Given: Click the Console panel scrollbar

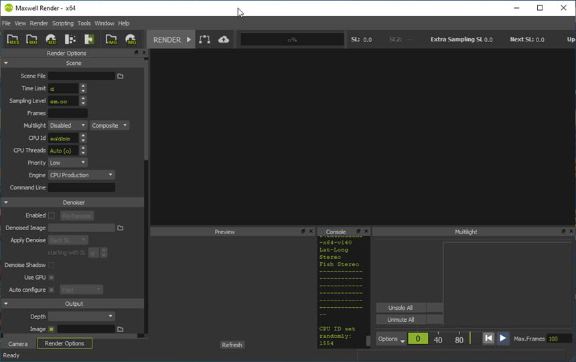Looking at the screenshot, I should tap(368, 341).
